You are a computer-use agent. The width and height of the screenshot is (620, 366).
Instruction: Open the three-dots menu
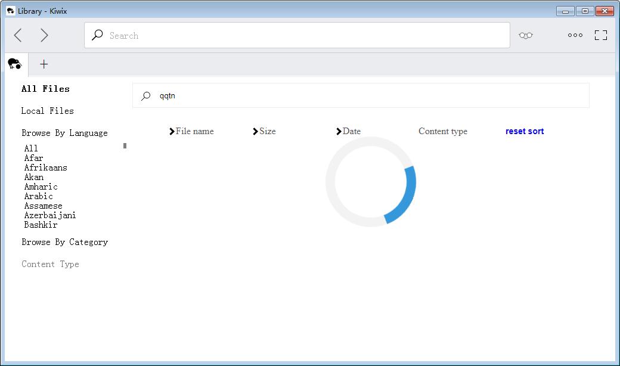click(x=575, y=35)
